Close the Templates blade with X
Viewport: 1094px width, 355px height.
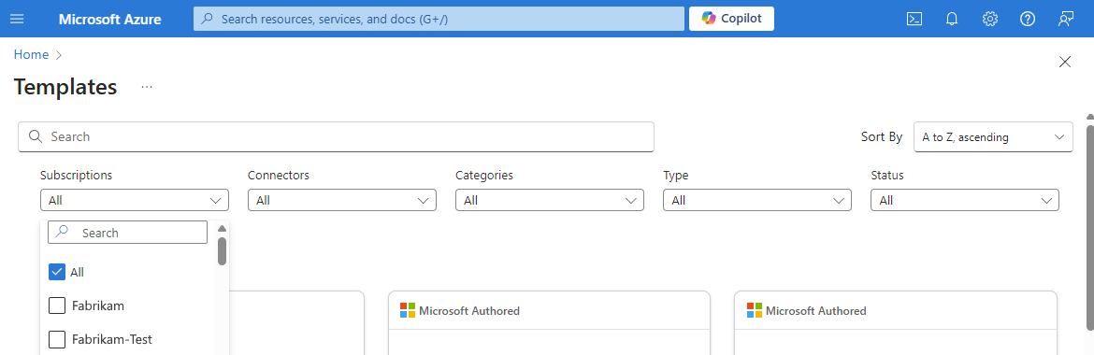[x=1065, y=62]
